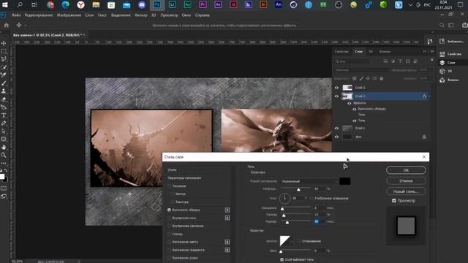The height and width of the screenshot is (263, 468).
Task: Select the Eraser tool
Action: (x=4, y=99)
